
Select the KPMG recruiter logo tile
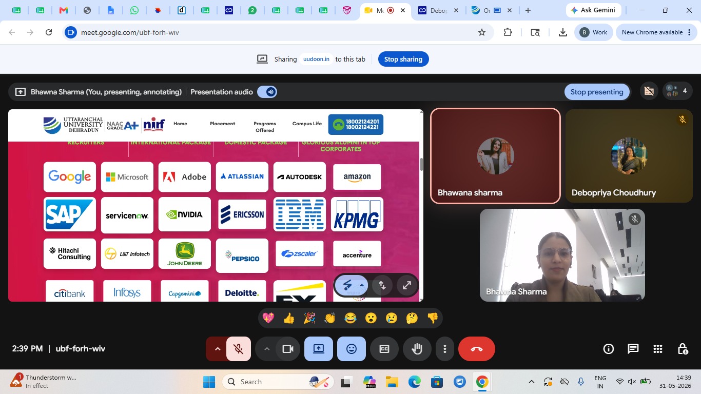(x=357, y=214)
